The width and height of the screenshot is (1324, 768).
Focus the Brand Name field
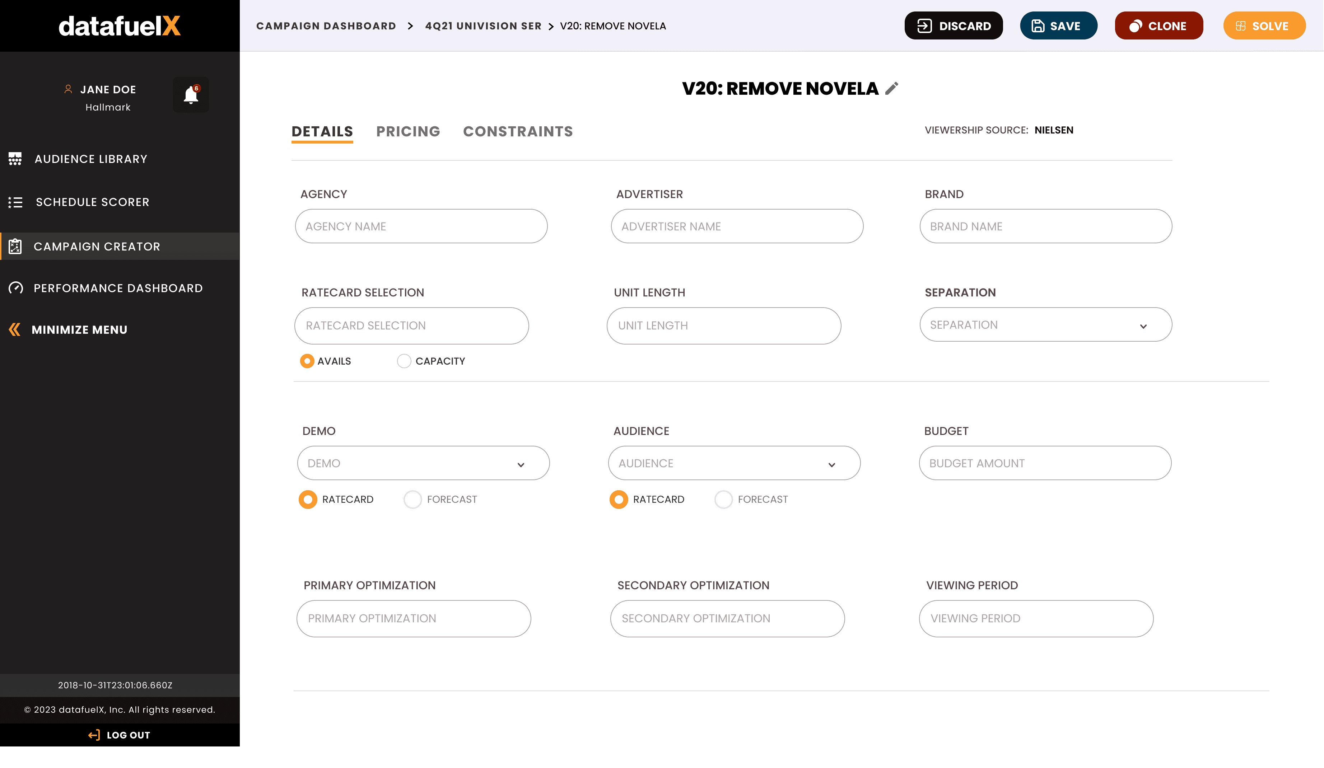click(x=1045, y=226)
